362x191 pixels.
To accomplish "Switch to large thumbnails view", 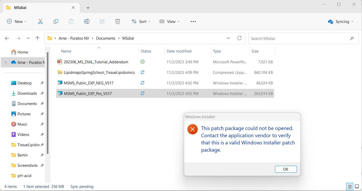I will (357, 186).
